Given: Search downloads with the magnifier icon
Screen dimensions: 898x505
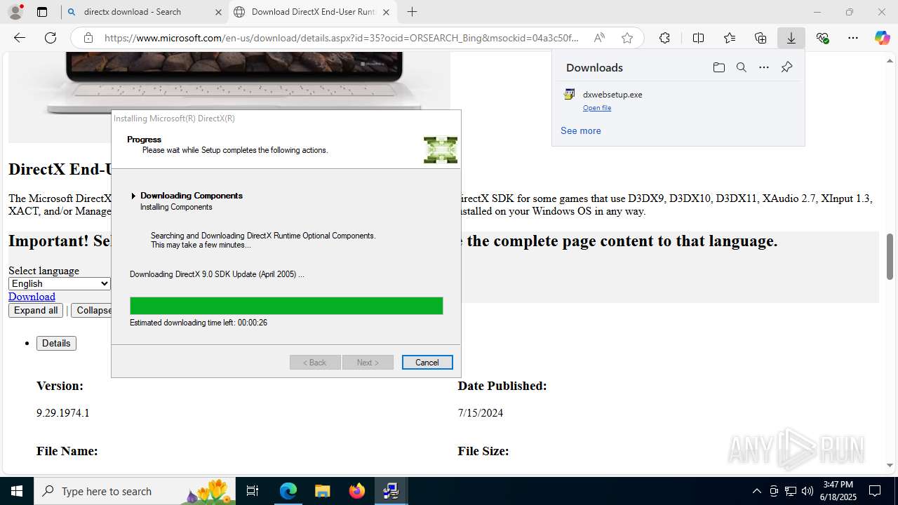Looking at the screenshot, I should tap(741, 67).
